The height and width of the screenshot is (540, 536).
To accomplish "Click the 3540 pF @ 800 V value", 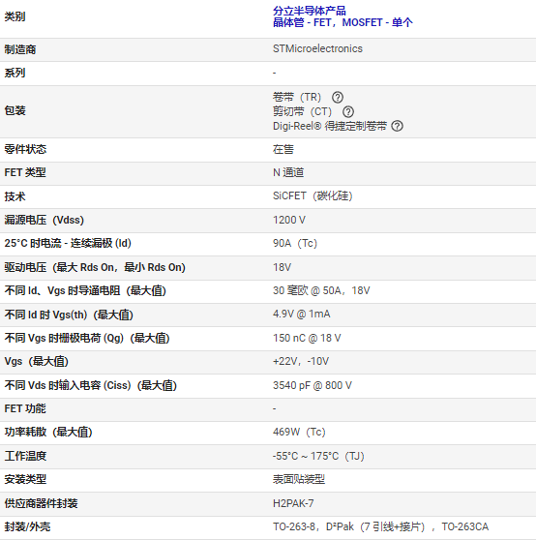I will pos(313,385).
